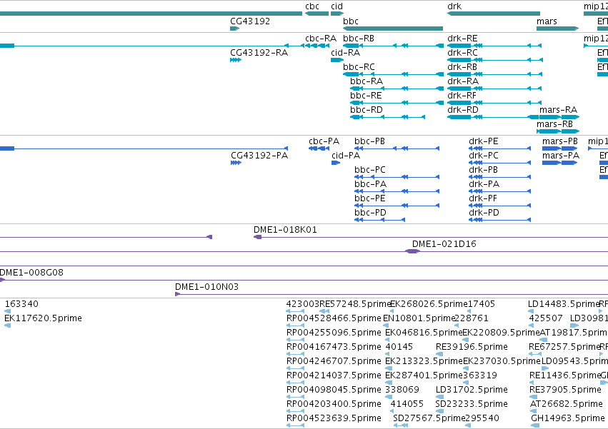The width and height of the screenshot is (608, 429).
Task: Click the mars gene glyph
Action: coord(557,29)
